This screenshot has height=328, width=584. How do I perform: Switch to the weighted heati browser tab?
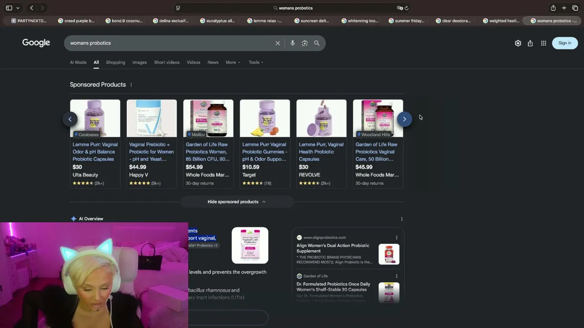point(501,20)
